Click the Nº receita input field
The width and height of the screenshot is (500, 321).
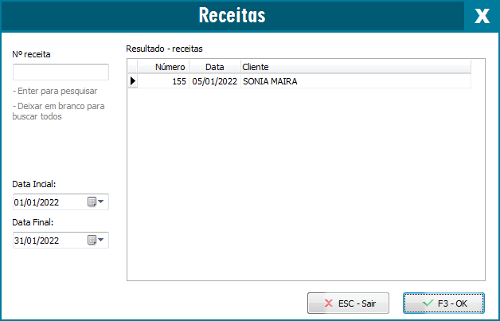click(x=61, y=72)
